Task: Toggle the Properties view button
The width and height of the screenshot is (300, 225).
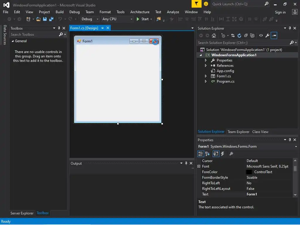Action: 216,154
